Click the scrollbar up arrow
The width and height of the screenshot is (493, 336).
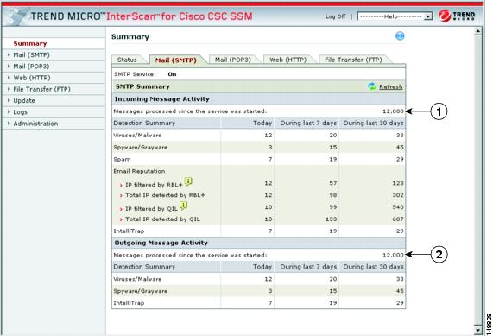(478, 31)
